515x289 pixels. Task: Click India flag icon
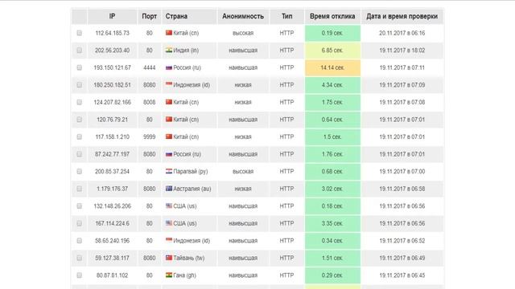[169, 50]
